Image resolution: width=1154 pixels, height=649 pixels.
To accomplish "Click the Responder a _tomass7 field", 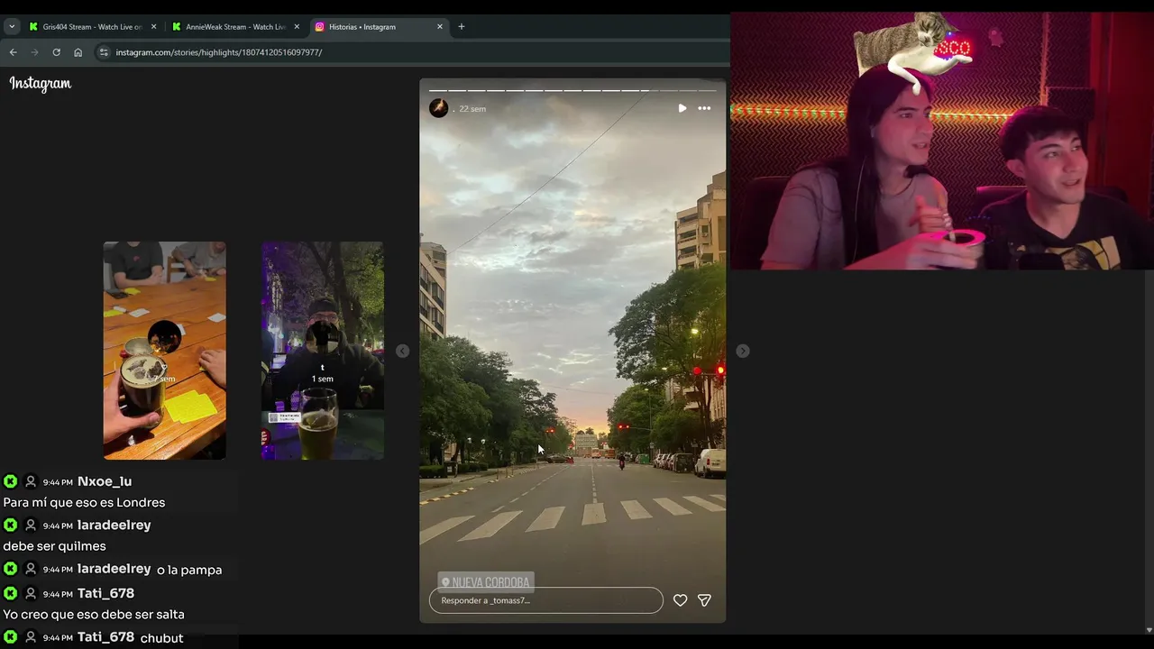I will click(546, 600).
